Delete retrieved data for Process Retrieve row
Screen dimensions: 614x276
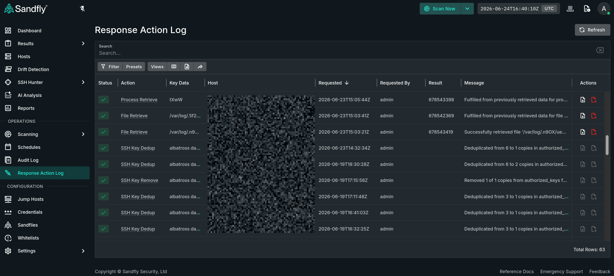pyautogui.click(x=594, y=99)
